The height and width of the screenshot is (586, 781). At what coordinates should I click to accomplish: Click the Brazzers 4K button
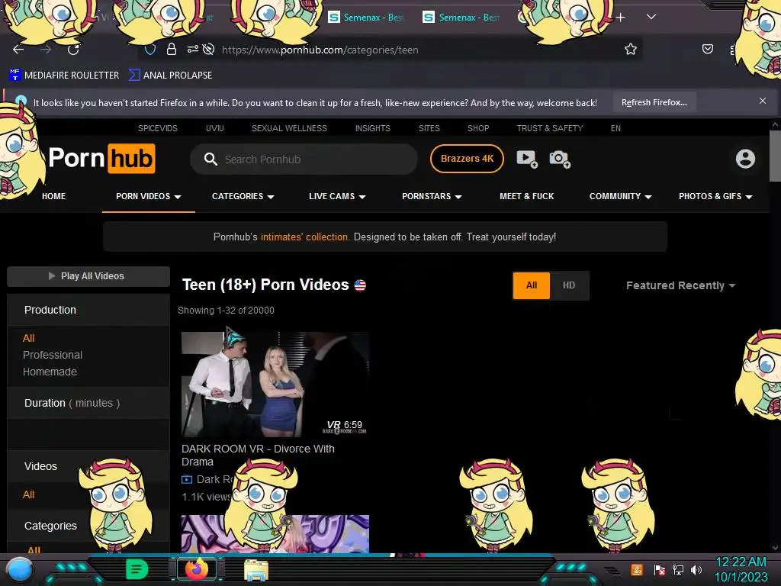467,159
